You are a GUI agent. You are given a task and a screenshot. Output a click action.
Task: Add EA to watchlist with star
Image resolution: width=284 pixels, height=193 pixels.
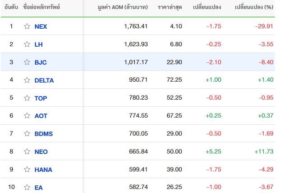pos(27,188)
